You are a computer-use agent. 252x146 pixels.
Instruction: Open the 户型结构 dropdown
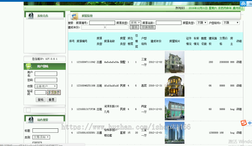(x=231, y=23)
